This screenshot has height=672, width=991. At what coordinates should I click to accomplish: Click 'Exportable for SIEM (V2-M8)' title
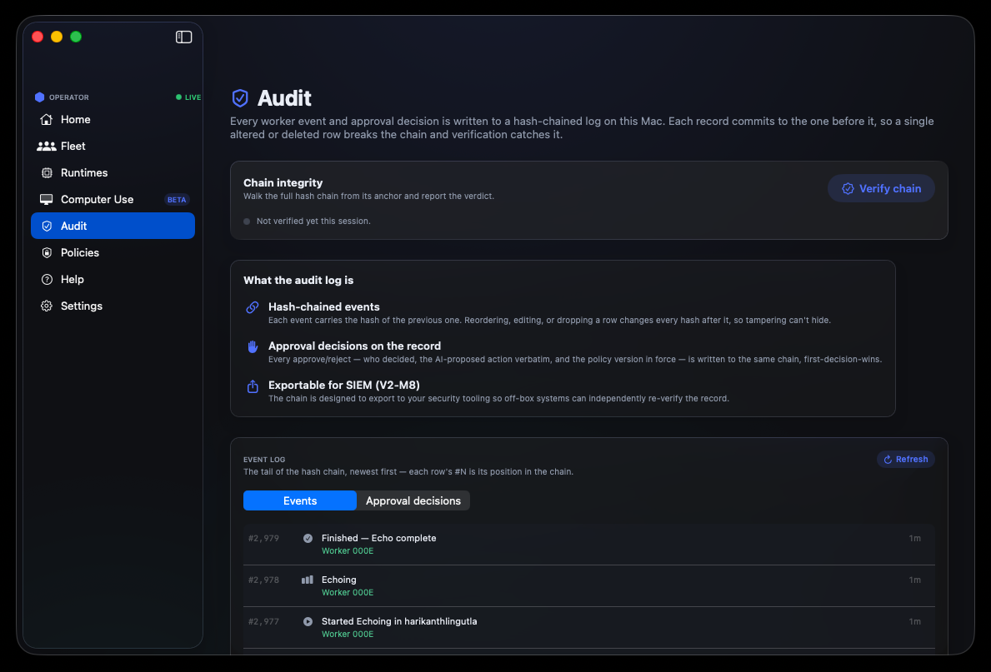coord(344,385)
